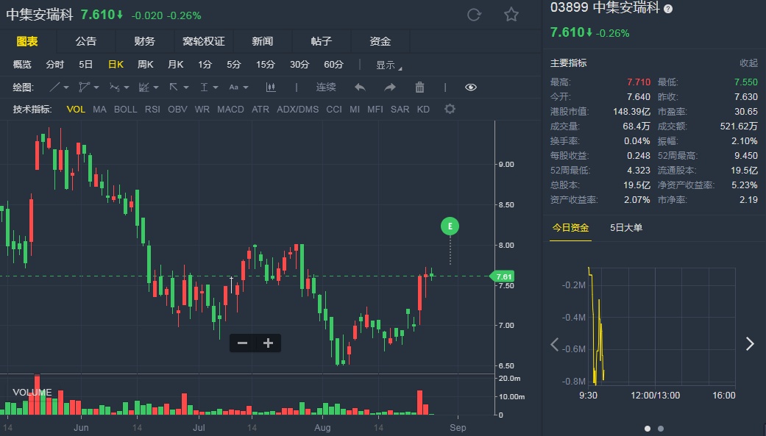Expand arrow tool dropdown arrow
Viewport: 766px width, 436px height.
(185, 88)
